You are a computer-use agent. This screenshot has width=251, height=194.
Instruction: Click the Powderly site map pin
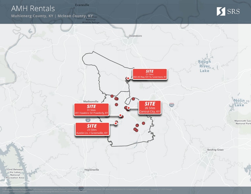pyautogui.click(x=120, y=115)
